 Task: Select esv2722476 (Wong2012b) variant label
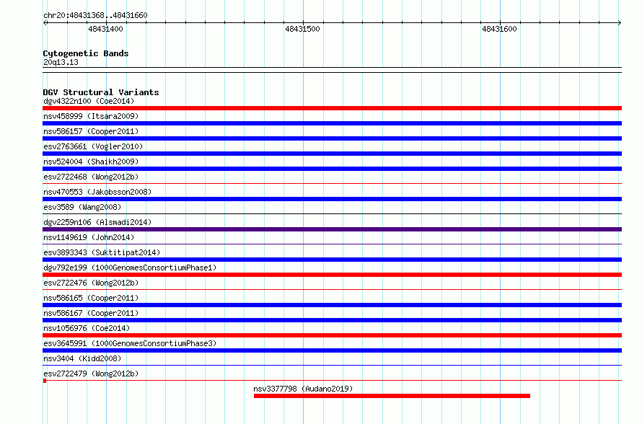point(91,283)
